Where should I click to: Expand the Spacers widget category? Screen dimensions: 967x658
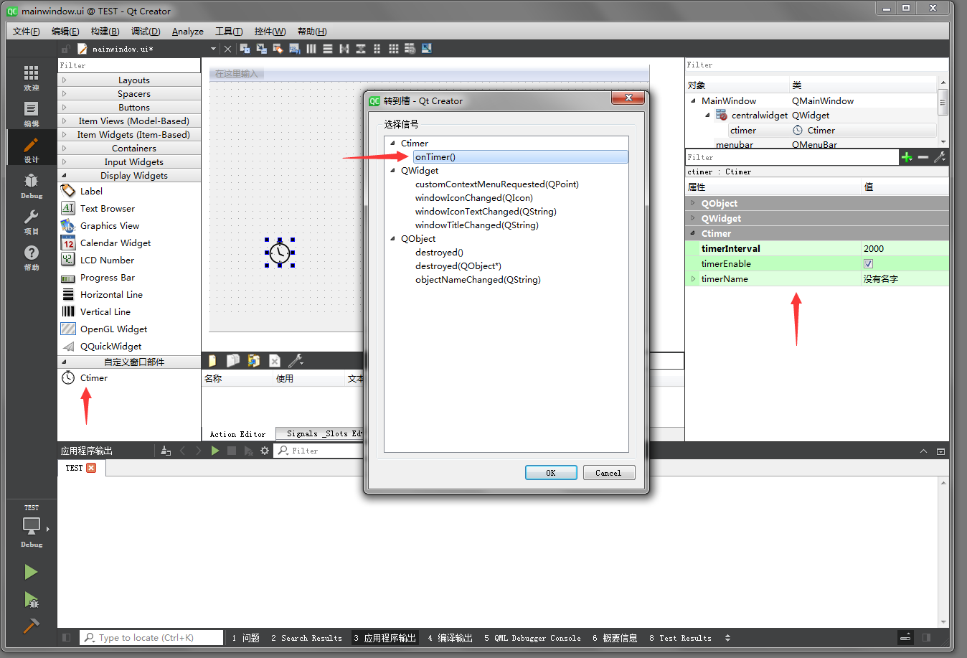coord(64,94)
